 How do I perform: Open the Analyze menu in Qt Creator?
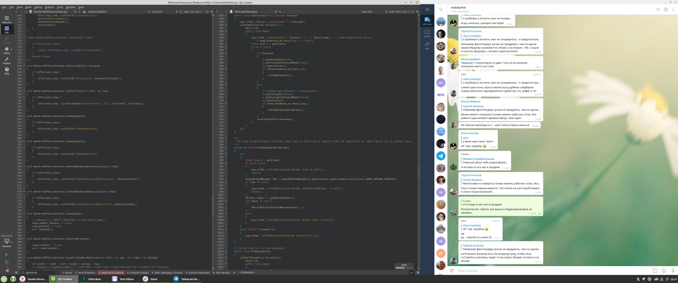point(50,7)
